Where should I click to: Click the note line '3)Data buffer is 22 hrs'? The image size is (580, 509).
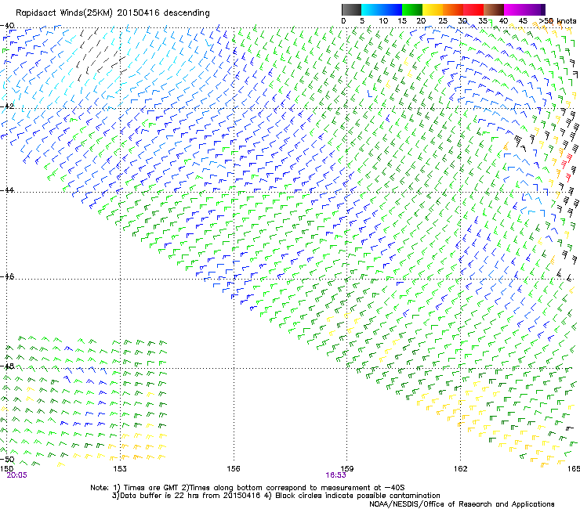[x=277, y=496]
